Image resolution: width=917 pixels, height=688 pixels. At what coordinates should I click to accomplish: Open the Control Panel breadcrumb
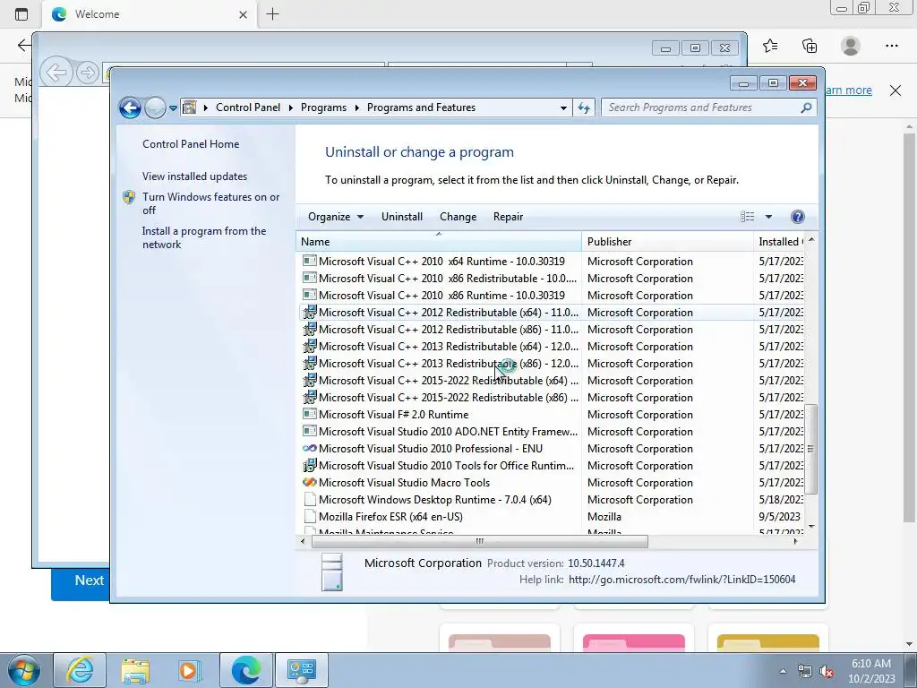pos(248,107)
